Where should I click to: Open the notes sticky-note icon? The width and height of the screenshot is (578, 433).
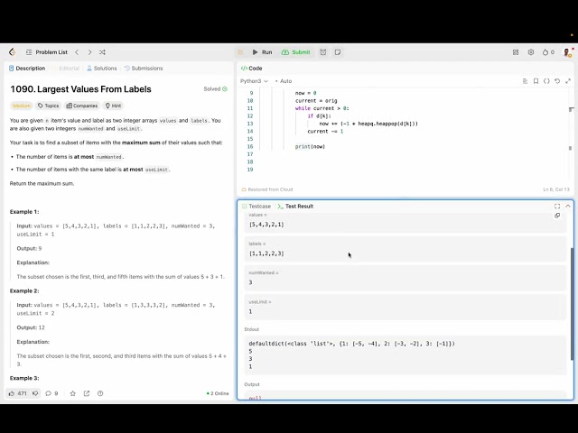click(x=338, y=52)
